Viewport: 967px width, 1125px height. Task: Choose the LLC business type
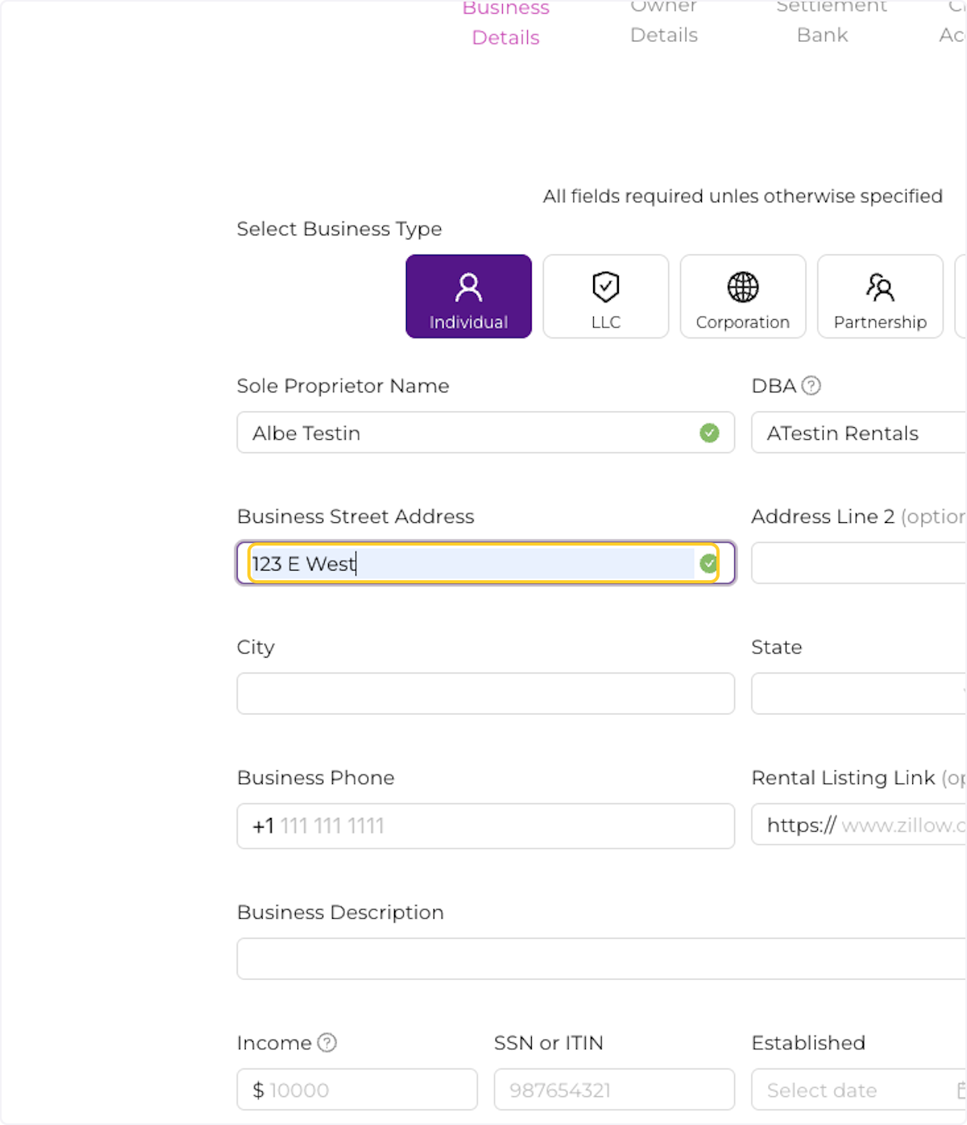click(605, 297)
